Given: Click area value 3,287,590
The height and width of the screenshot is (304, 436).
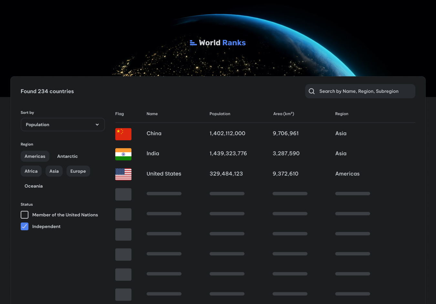Looking at the screenshot, I should click(x=286, y=153).
